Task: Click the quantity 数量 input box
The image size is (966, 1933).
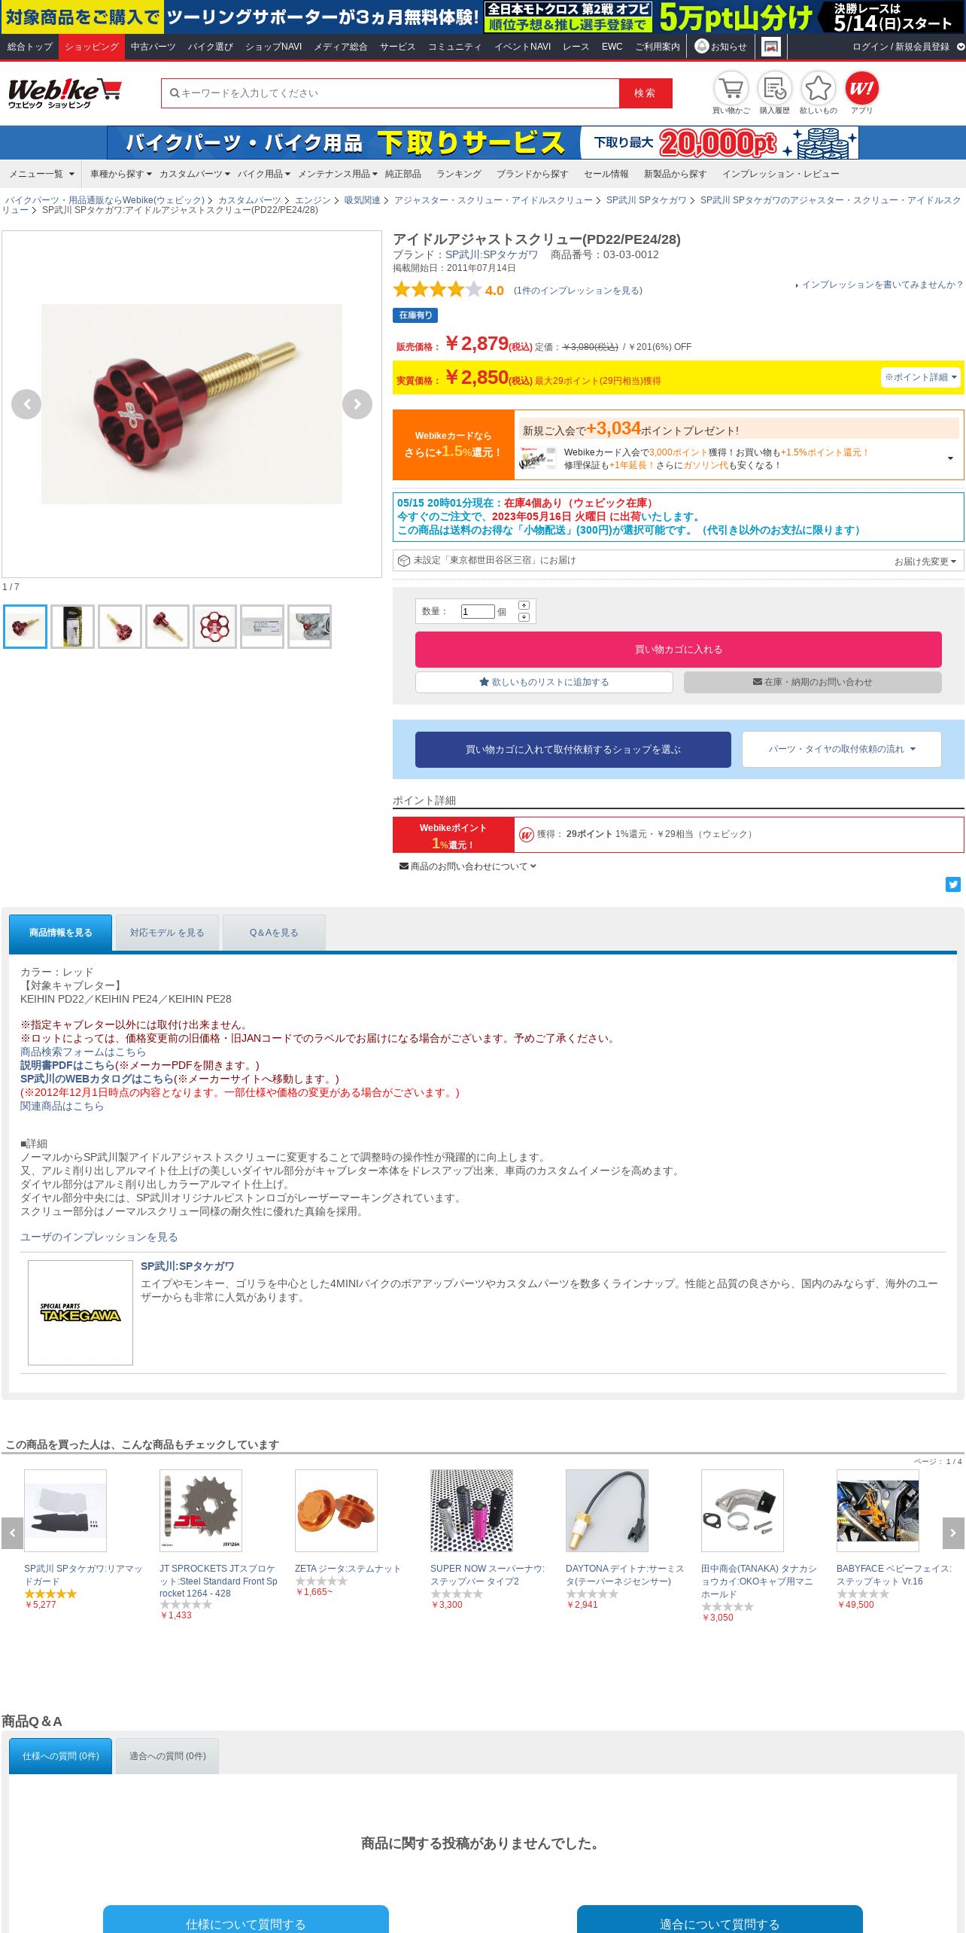Action: [x=478, y=611]
